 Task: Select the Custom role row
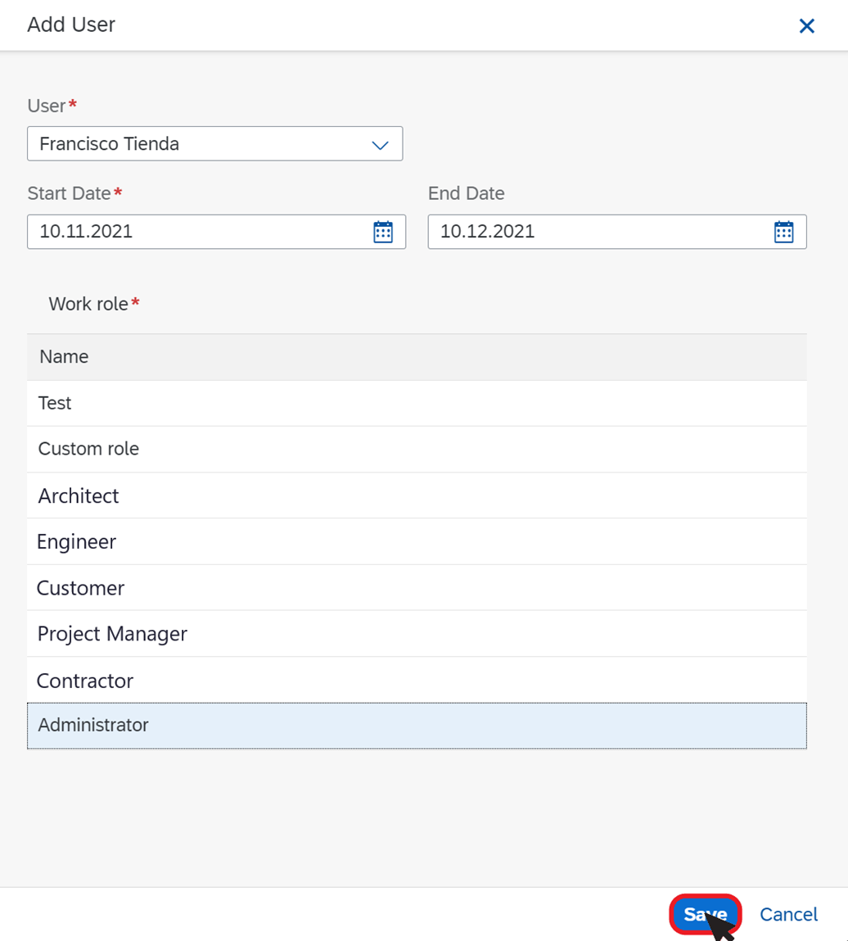click(x=417, y=449)
